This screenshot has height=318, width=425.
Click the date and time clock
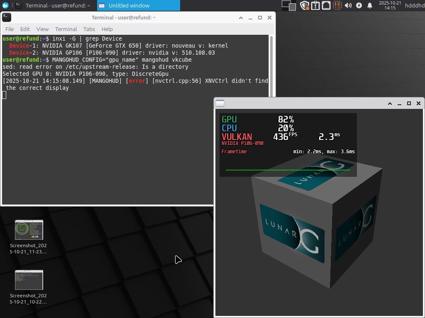(x=390, y=5)
